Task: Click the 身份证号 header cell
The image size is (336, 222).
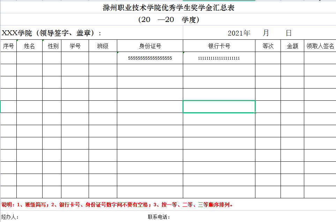Action: point(150,46)
